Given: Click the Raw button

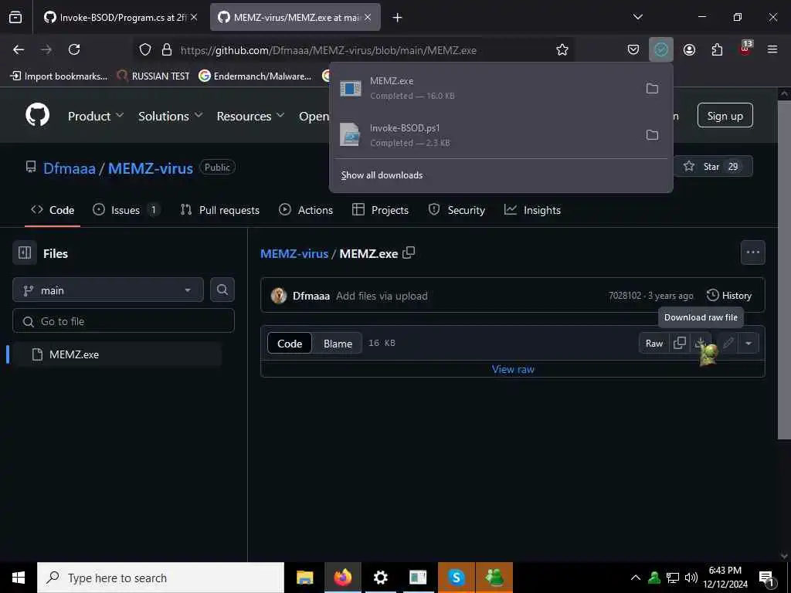Looking at the screenshot, I should [654, 343].
